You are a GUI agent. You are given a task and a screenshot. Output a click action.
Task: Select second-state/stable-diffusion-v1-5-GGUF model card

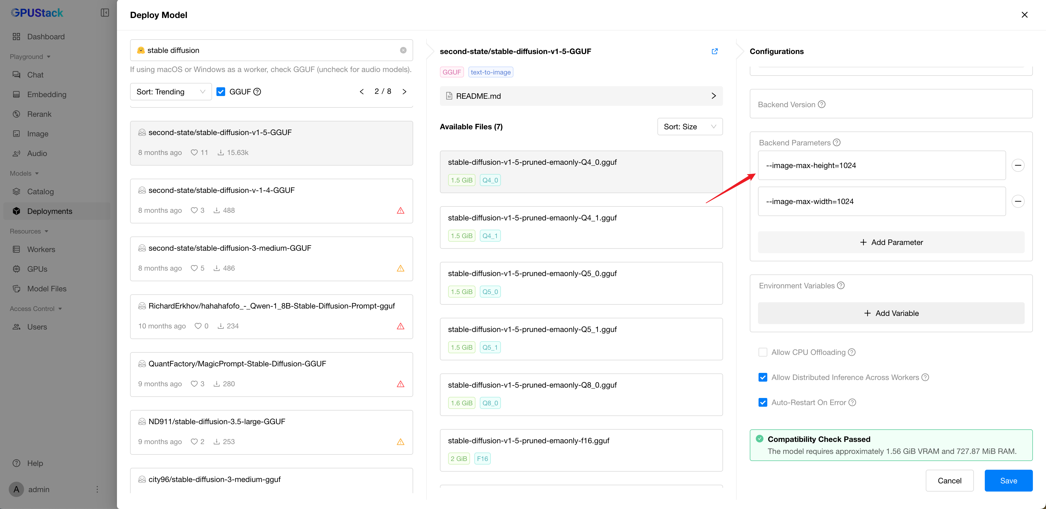271,143
